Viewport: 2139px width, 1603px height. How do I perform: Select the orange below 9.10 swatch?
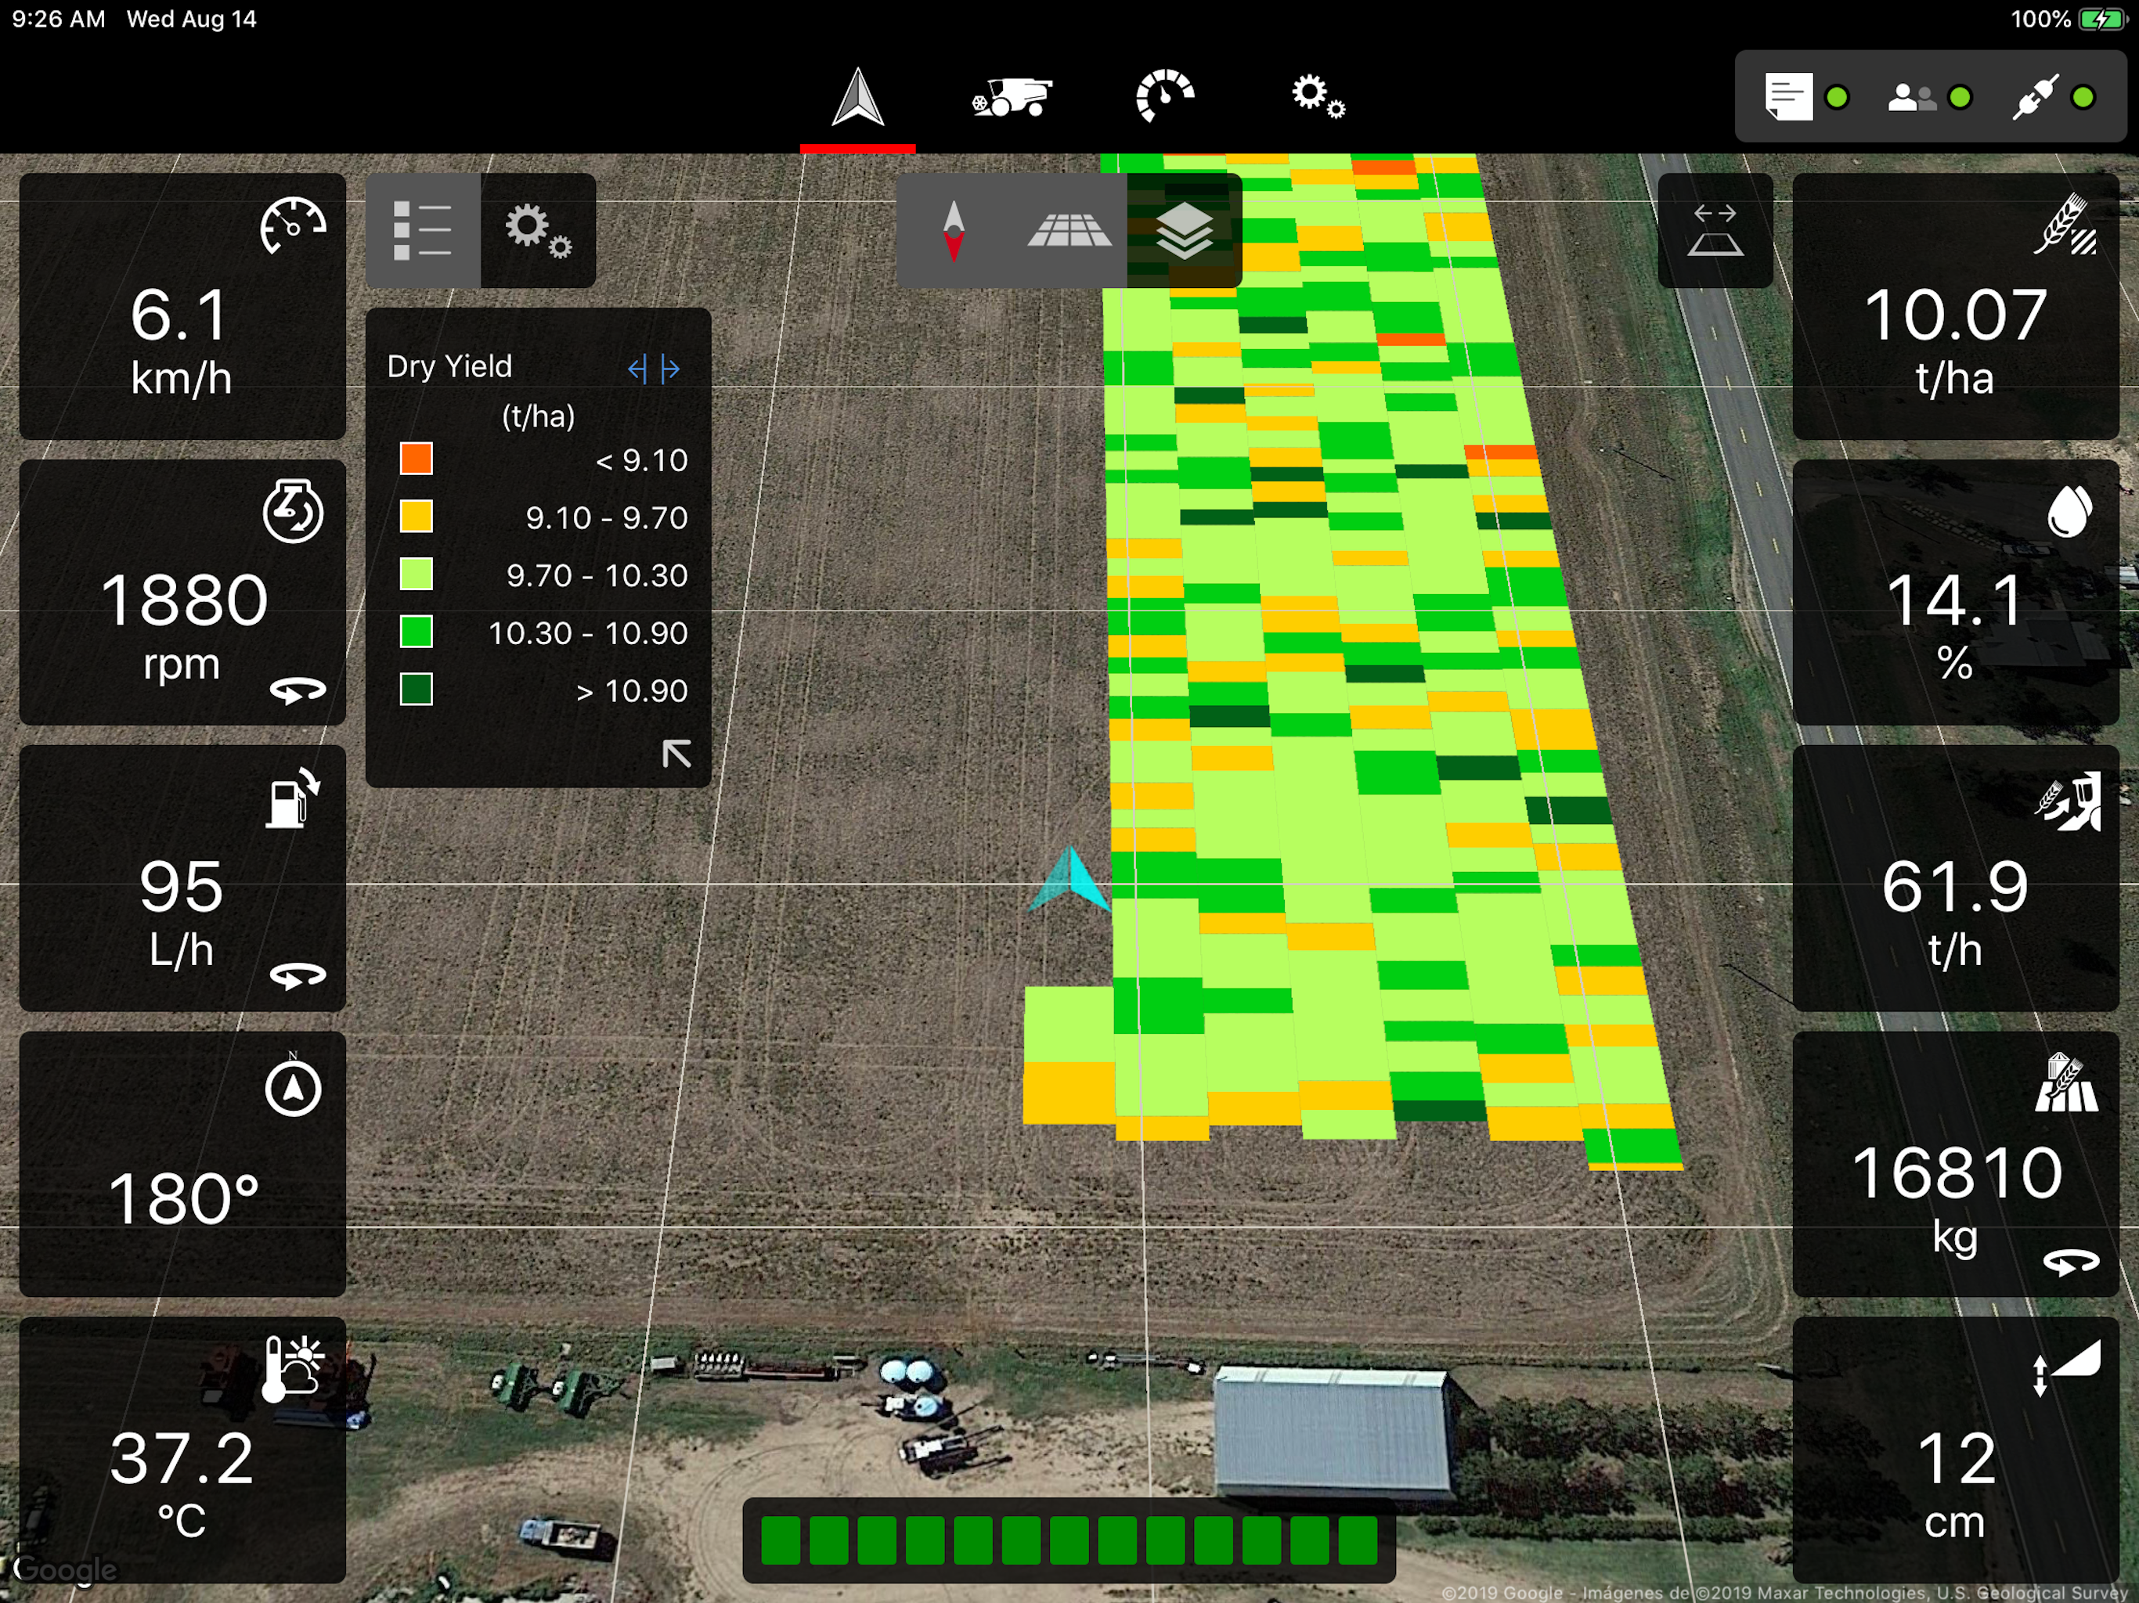(416, 459)
